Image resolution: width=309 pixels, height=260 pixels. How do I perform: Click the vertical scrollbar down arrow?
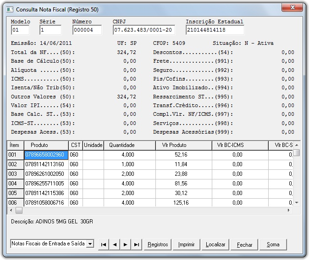pos(297,202)
